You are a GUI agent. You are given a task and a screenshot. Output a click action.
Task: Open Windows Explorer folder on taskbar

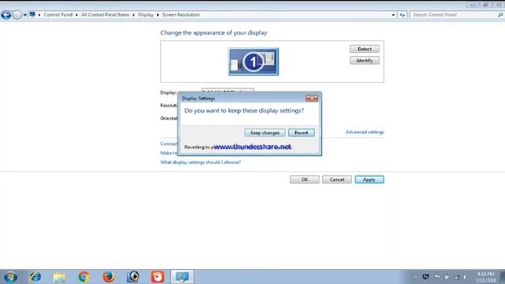(60, 277)
